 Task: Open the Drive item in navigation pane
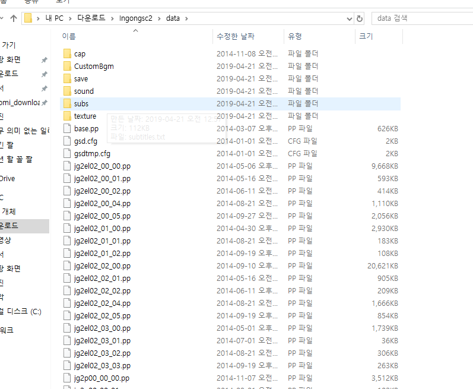click(8, 179)
